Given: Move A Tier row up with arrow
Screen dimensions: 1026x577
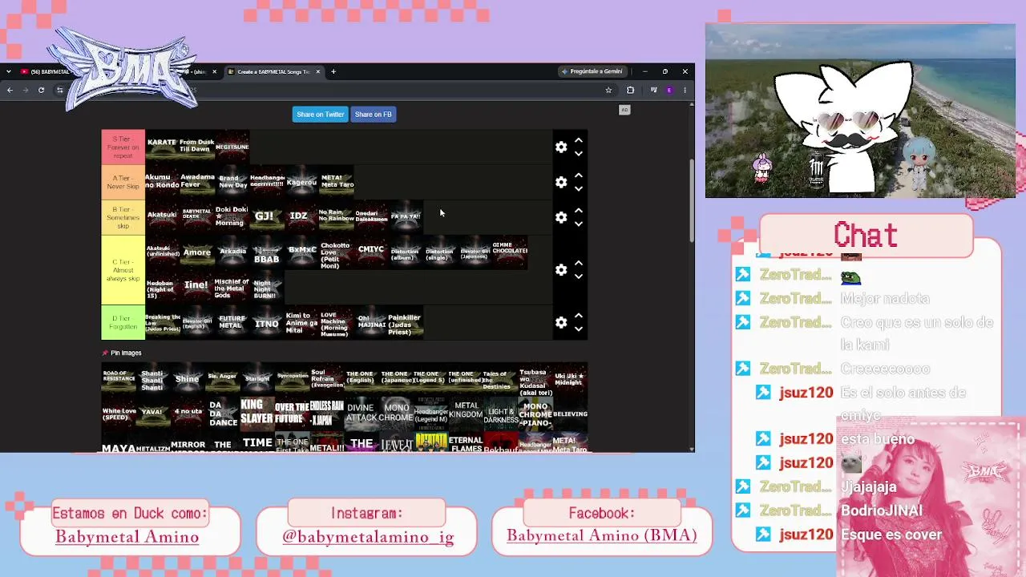Looking at the screenshot, I should coord(578,176).
